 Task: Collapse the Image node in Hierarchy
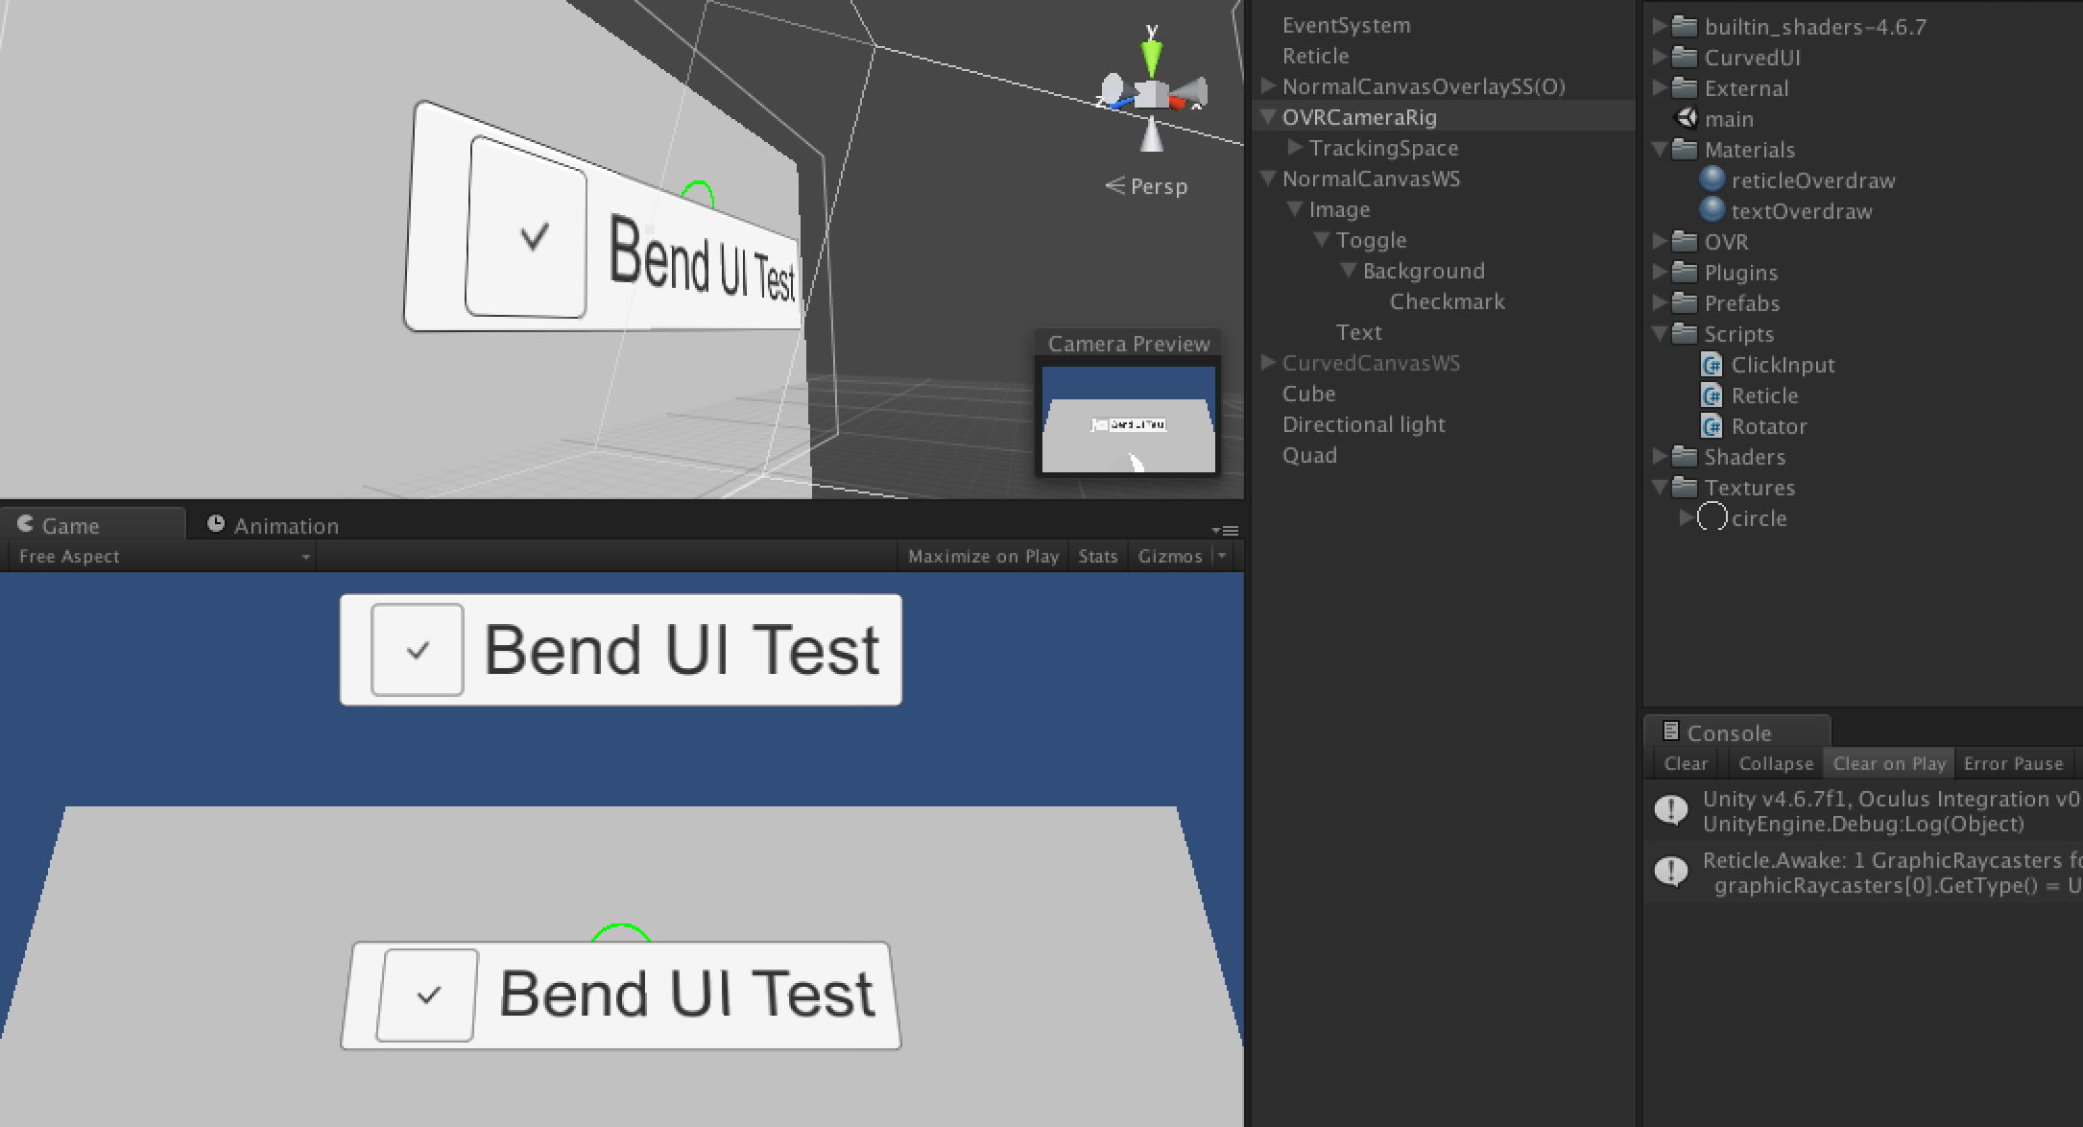click(x=1295, y=209)
